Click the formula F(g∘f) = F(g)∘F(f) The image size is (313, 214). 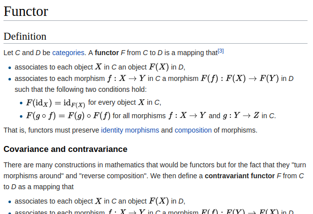click(x=68, y=116)
